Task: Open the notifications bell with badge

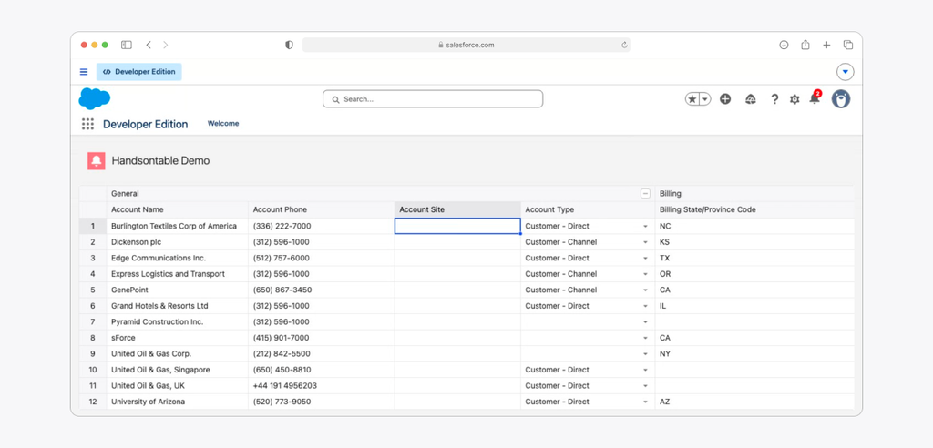Action: tap(815, 98)
